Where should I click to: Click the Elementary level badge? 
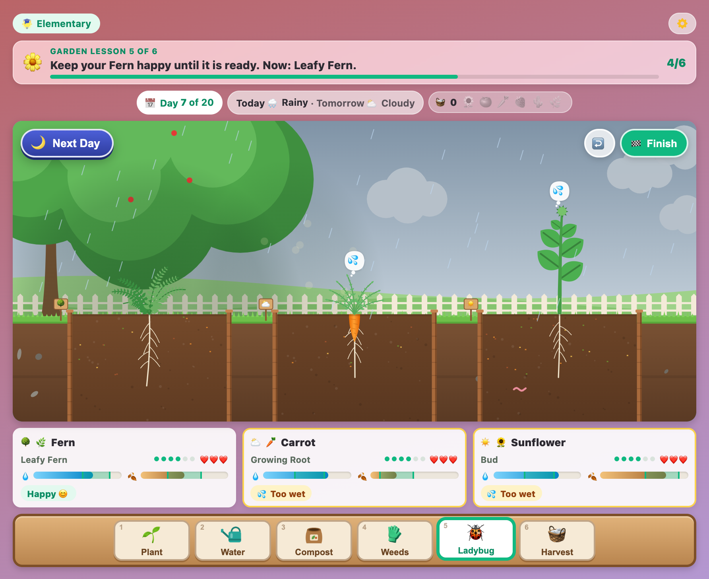56,23
